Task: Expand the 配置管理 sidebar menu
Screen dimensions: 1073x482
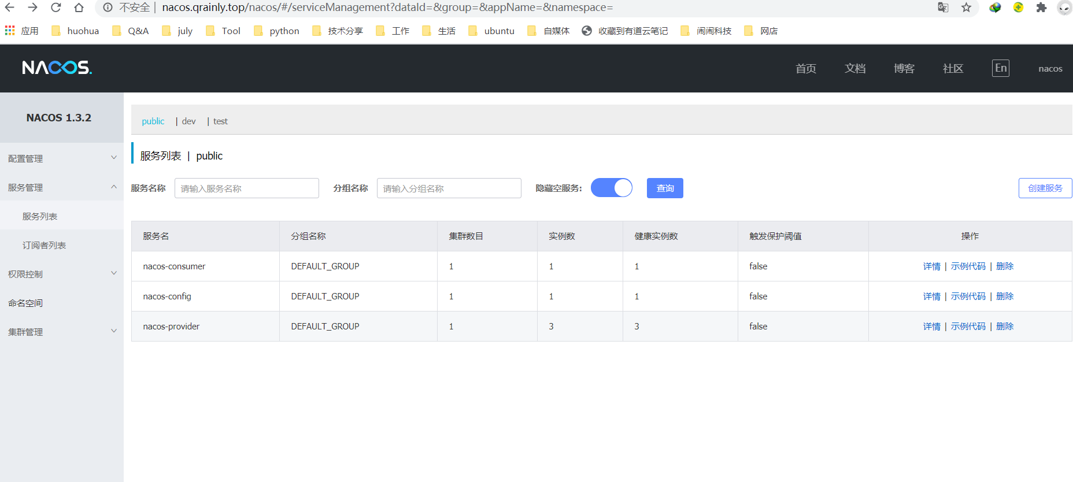Action: [62, 158]
